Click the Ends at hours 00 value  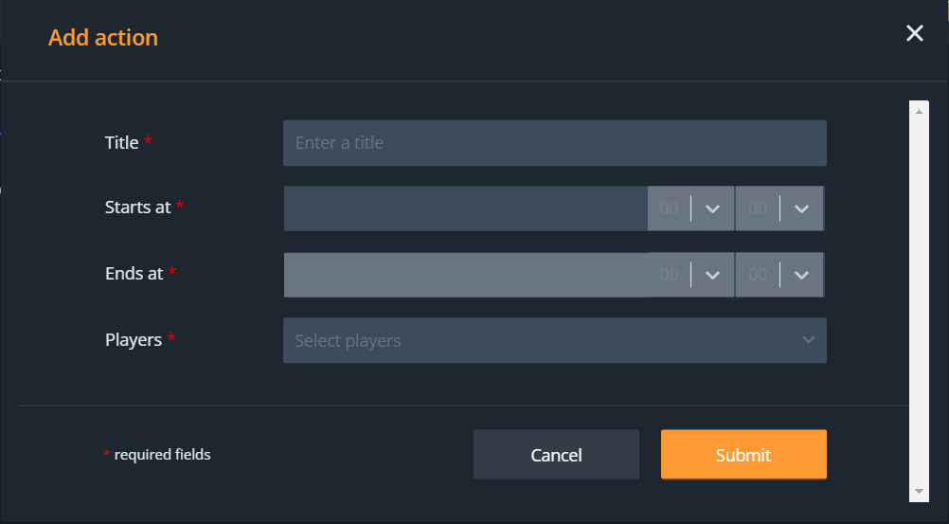669,275
